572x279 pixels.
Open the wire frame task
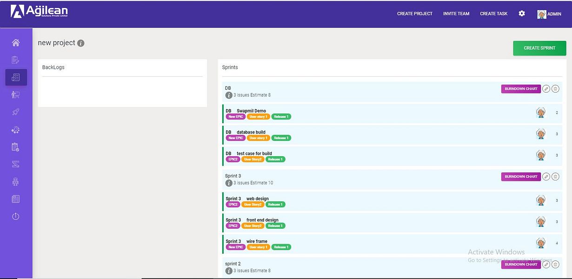pos(392,244)
